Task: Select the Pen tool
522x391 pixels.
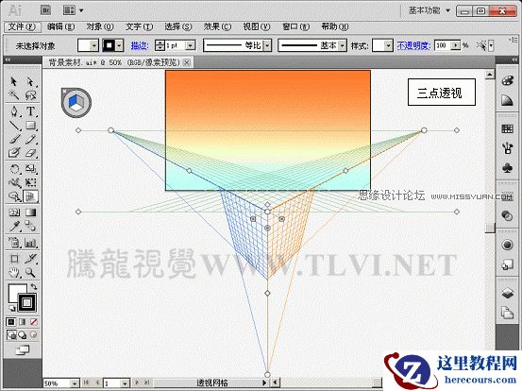Action: coord(13,111)
